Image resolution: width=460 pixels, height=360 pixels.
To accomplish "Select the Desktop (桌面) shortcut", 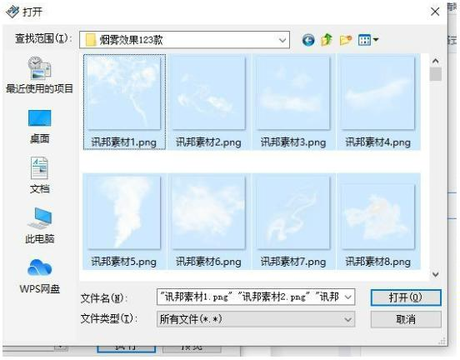I will click(39, 127).
